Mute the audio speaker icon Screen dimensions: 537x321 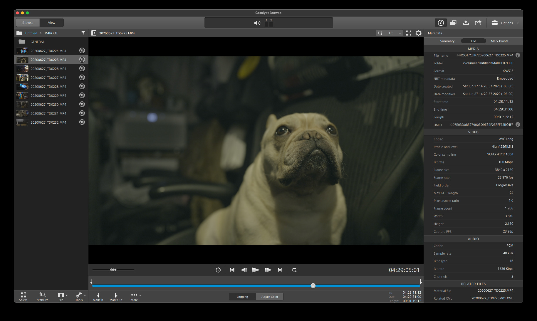tap(257, 23)
